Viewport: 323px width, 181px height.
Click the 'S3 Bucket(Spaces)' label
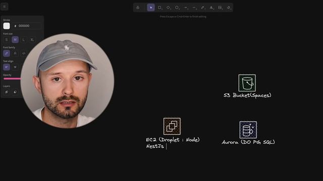coord(247,95)
